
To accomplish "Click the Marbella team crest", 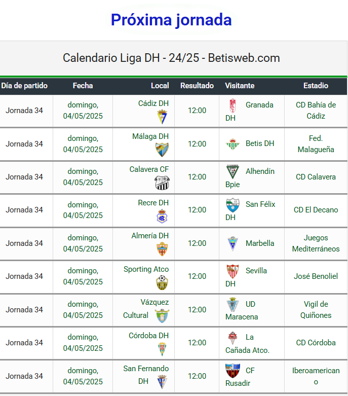I will (x=233, y=244).
